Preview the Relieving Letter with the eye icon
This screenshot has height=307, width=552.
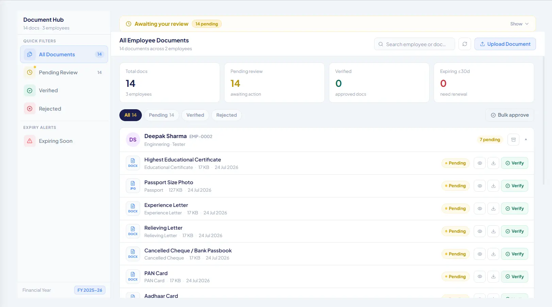(x=480, y=231)
